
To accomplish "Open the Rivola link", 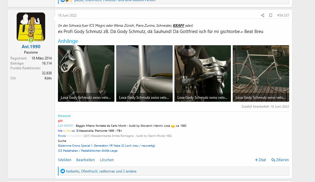I will point(61,136).
